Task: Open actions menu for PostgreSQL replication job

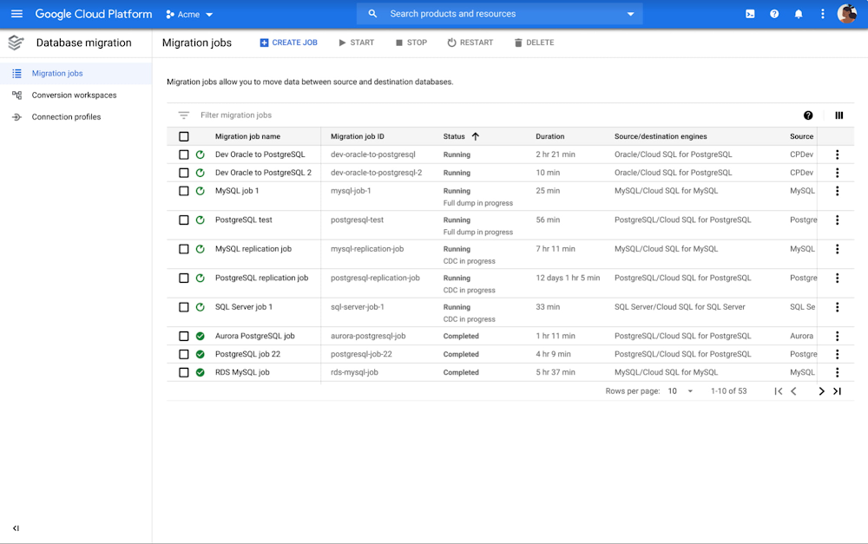Action: point(837,278)
